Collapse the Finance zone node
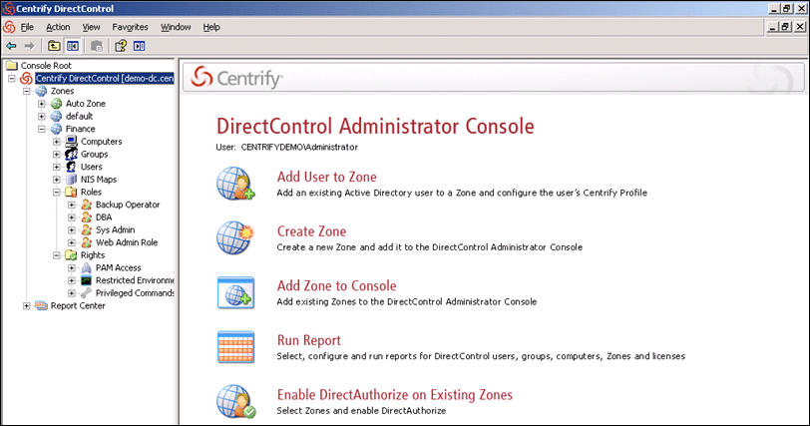Image resolution: width=810 pixels, height=426 pixels. (41, 129)
